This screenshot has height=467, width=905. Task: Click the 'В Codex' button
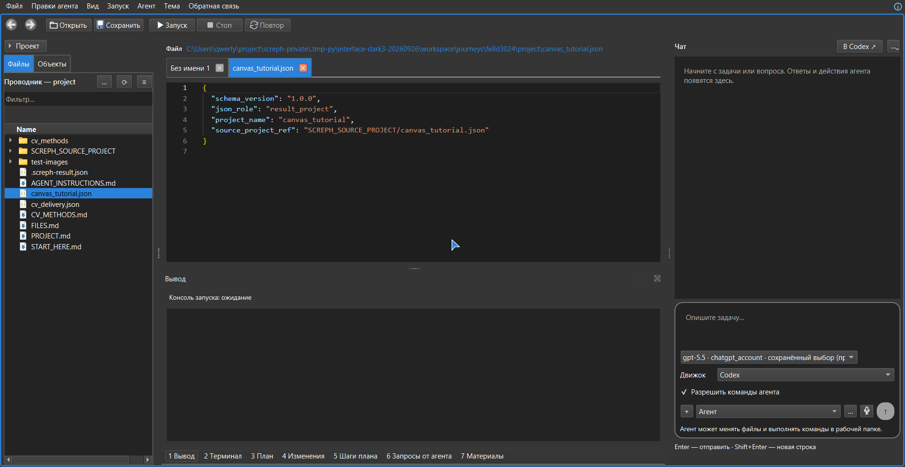click(859, 46)
